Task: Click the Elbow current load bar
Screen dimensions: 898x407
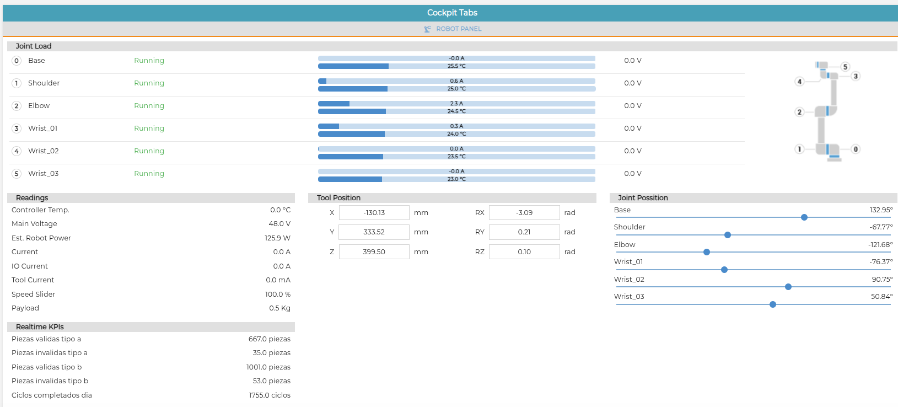Action: coord(456,104)
